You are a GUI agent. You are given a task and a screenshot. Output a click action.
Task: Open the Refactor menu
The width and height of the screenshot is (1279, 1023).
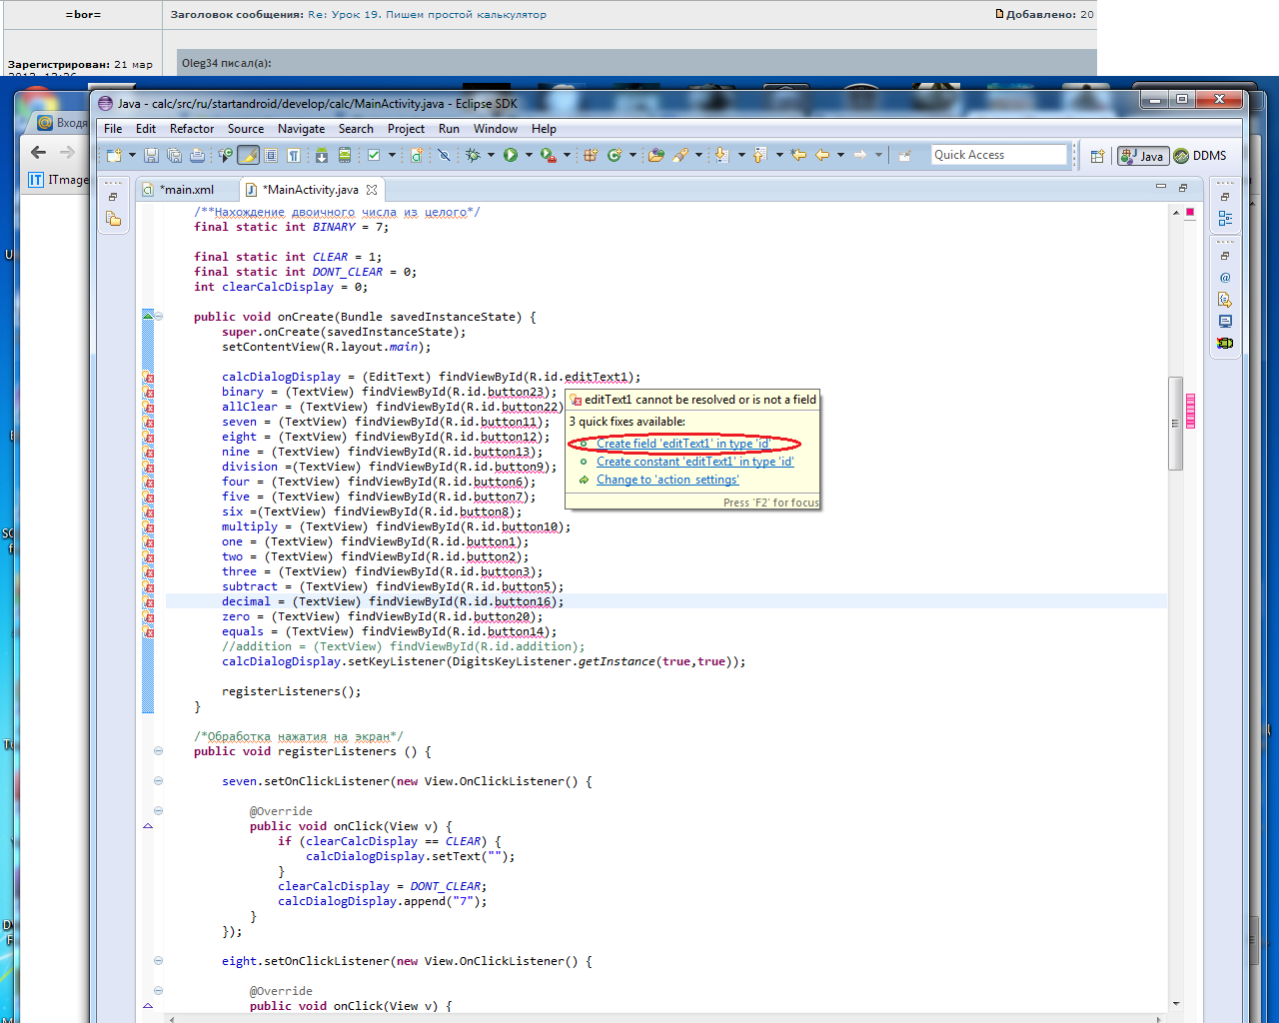click(192, 129)
